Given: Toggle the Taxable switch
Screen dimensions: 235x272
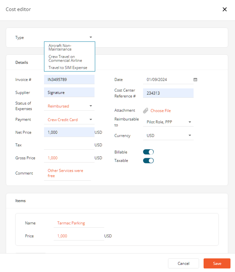Looking at the screenshot, I should coord(148,161).
